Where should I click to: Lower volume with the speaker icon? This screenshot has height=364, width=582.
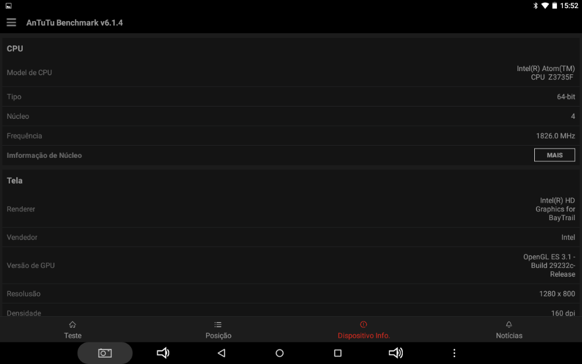click(163, 353)
